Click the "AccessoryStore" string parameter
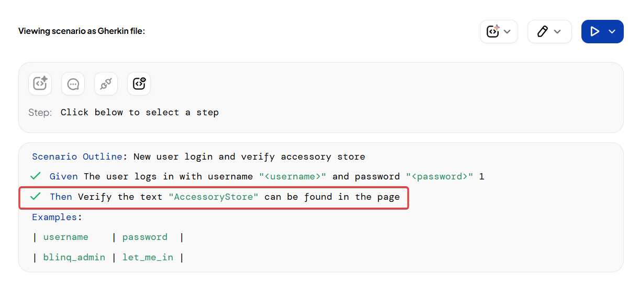 click(214, 197)
